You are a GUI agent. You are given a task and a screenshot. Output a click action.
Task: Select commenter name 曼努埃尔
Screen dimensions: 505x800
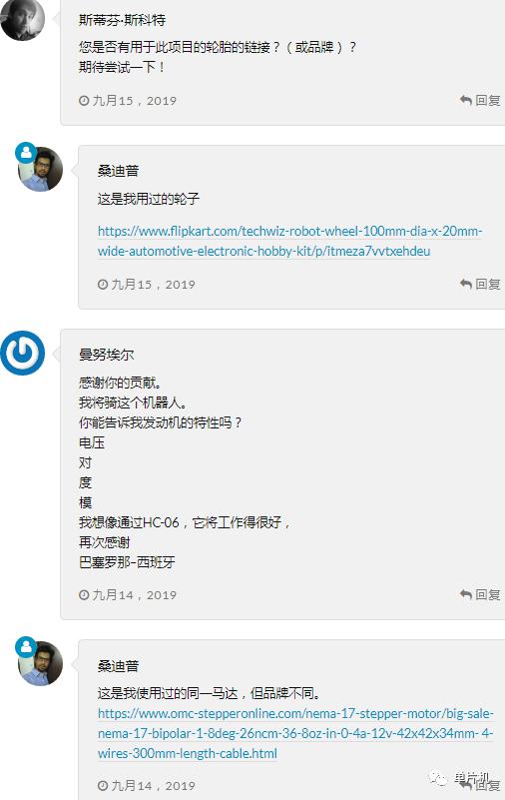107,355
